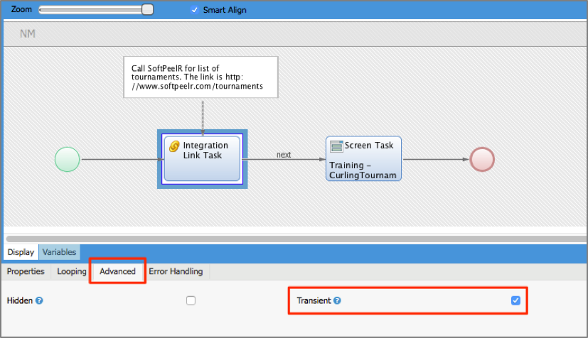Click the Hidden label text
Screen dimensions: 588x338
[x=20, y=300]
